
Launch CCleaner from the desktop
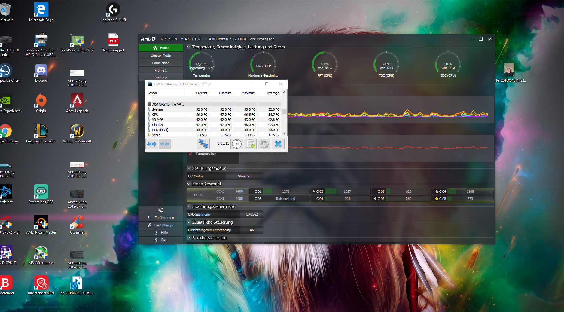point(77,225)
